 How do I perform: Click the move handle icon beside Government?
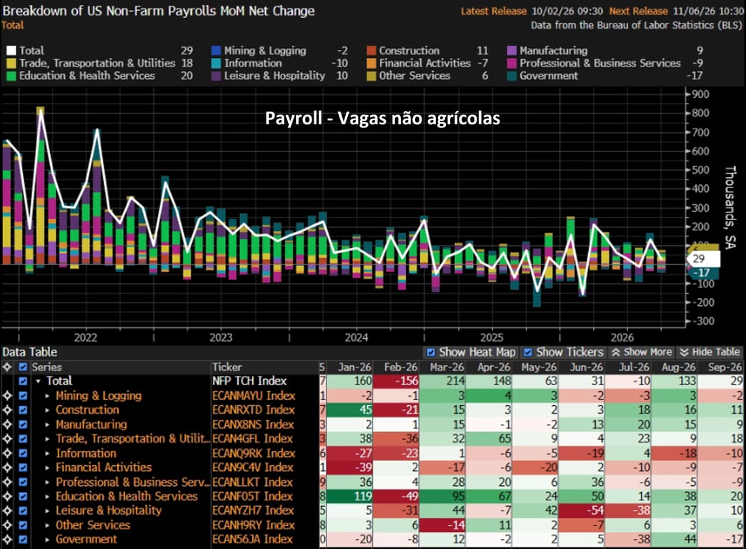point(7,540)
